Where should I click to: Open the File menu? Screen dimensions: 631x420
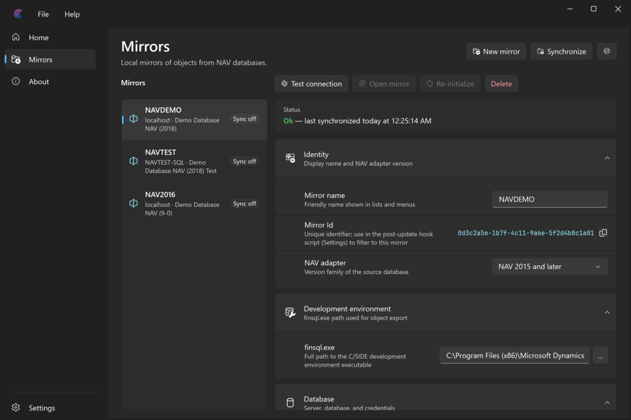click(43, 14)
